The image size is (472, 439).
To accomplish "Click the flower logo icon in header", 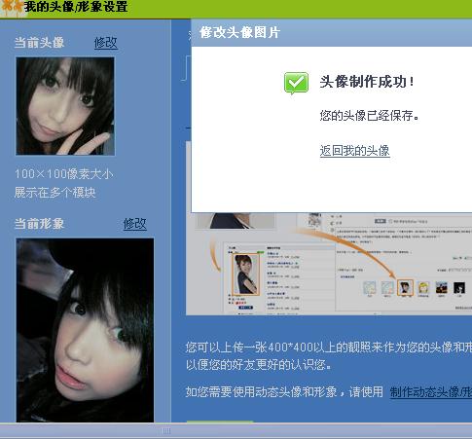I will [x=12, y=7].
